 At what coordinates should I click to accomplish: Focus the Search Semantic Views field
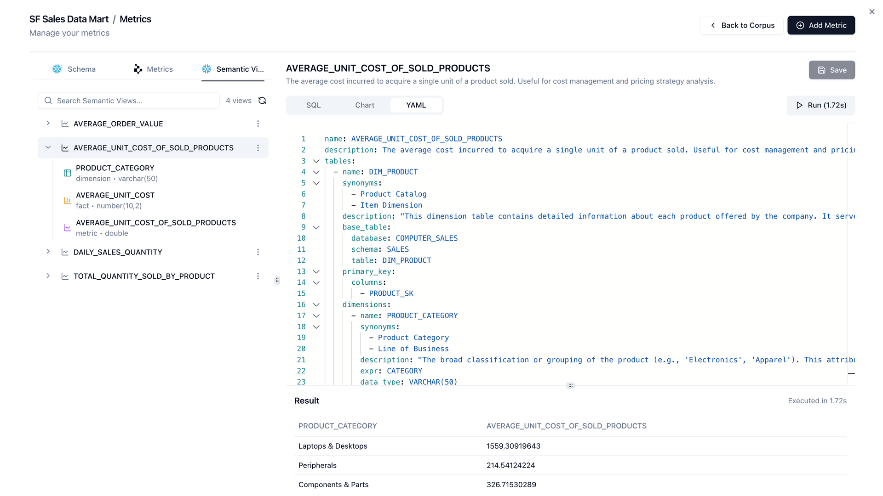[133, 101]
